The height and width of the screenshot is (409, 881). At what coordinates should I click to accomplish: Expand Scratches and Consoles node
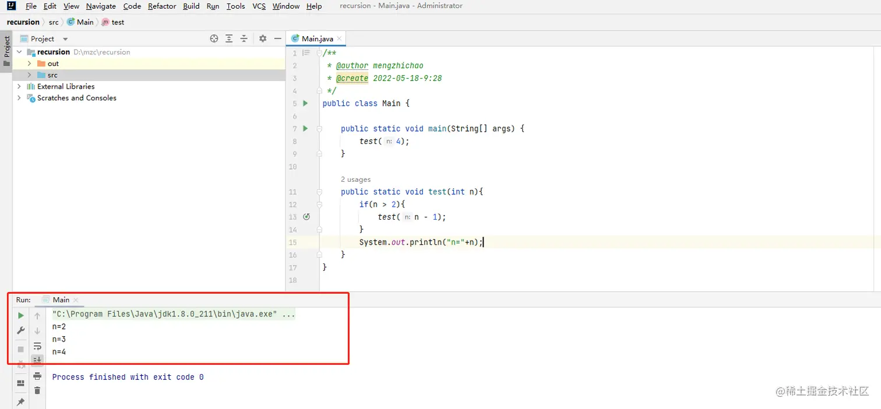[19, 98]
